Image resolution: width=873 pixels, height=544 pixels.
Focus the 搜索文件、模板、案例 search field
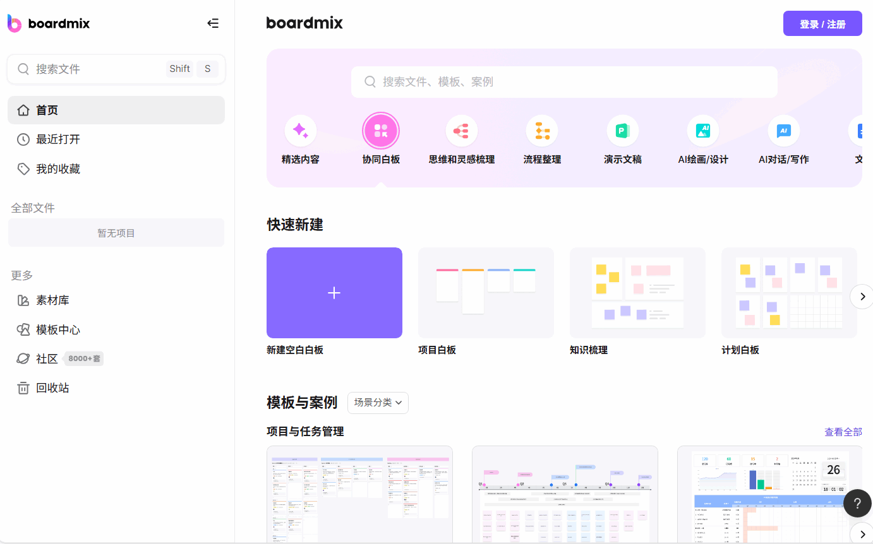[564, 82]
